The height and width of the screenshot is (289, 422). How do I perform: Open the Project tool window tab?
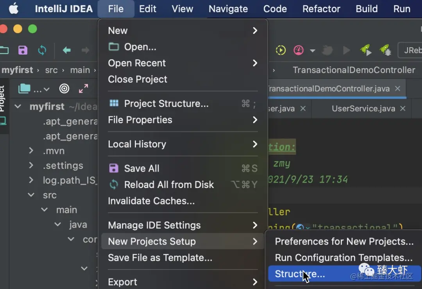[2, 98]
